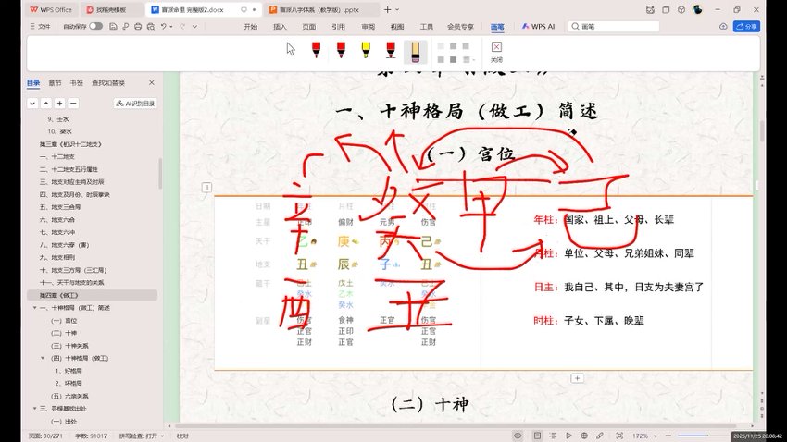The height and width of the screenshot is (442, 787).
Task: Collapse the (四) 十神格局（做工） outline node
Action: pyautogui.click(x=43, y=358)
